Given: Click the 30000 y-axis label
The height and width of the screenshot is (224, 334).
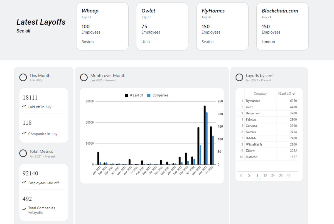Looking at the screenshot, I should point(89,102).
